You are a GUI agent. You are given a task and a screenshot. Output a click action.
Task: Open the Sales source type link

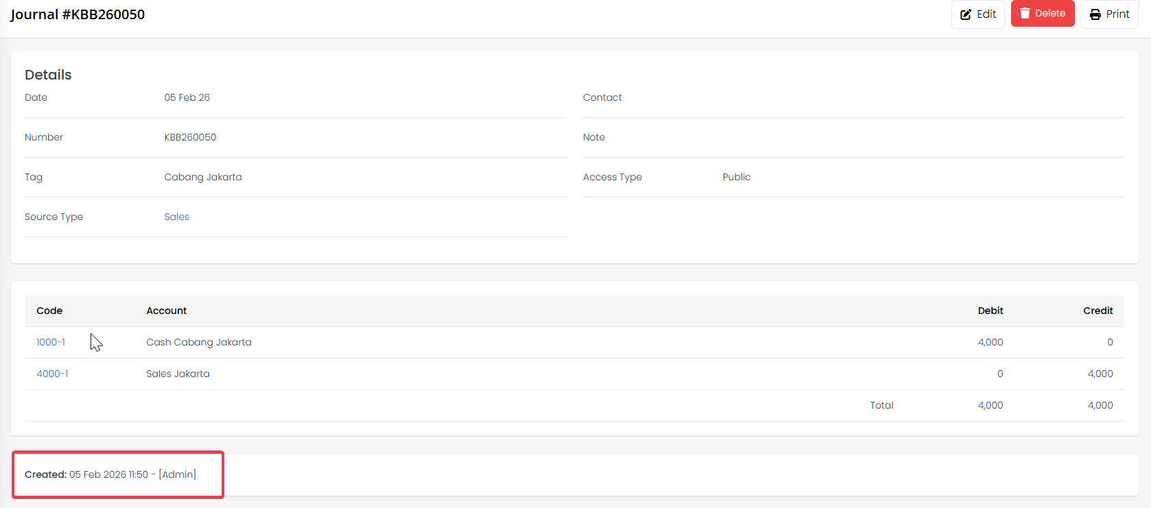coord(176,217)
